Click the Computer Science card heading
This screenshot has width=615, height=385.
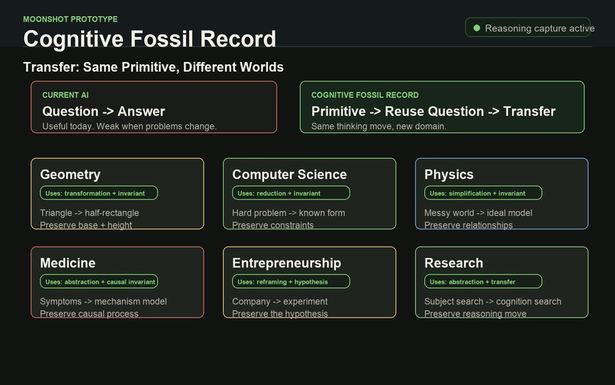click(x=289, y=174)
